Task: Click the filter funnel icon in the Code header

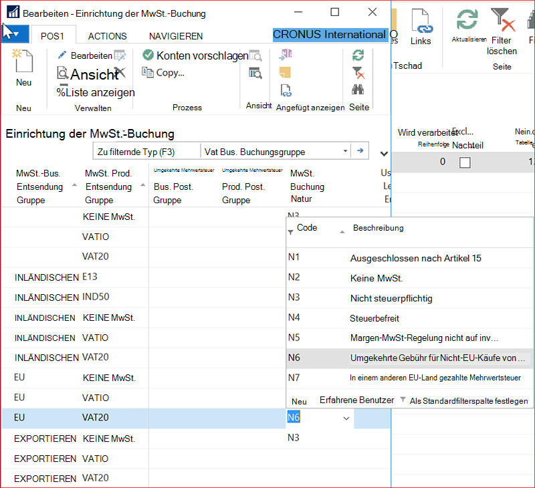Action: (x=290, y=232)
